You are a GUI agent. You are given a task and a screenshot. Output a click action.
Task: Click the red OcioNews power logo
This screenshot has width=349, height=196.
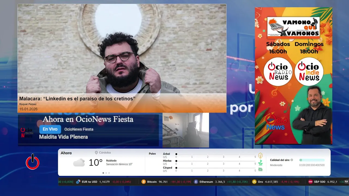pos(33,162)
